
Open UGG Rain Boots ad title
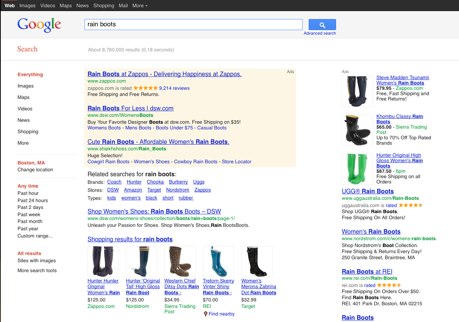coord(368,191)
